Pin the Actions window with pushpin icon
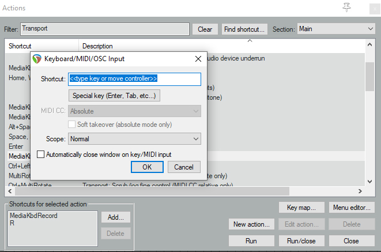The height and width of the screenshot is (252, 381). click(x=346, y=7)
